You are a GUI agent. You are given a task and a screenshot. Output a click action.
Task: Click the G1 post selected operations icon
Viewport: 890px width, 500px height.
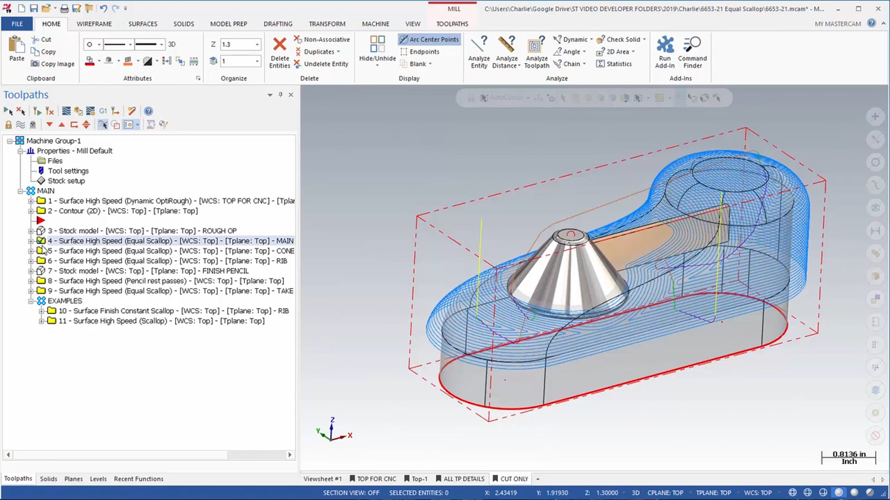103,111
